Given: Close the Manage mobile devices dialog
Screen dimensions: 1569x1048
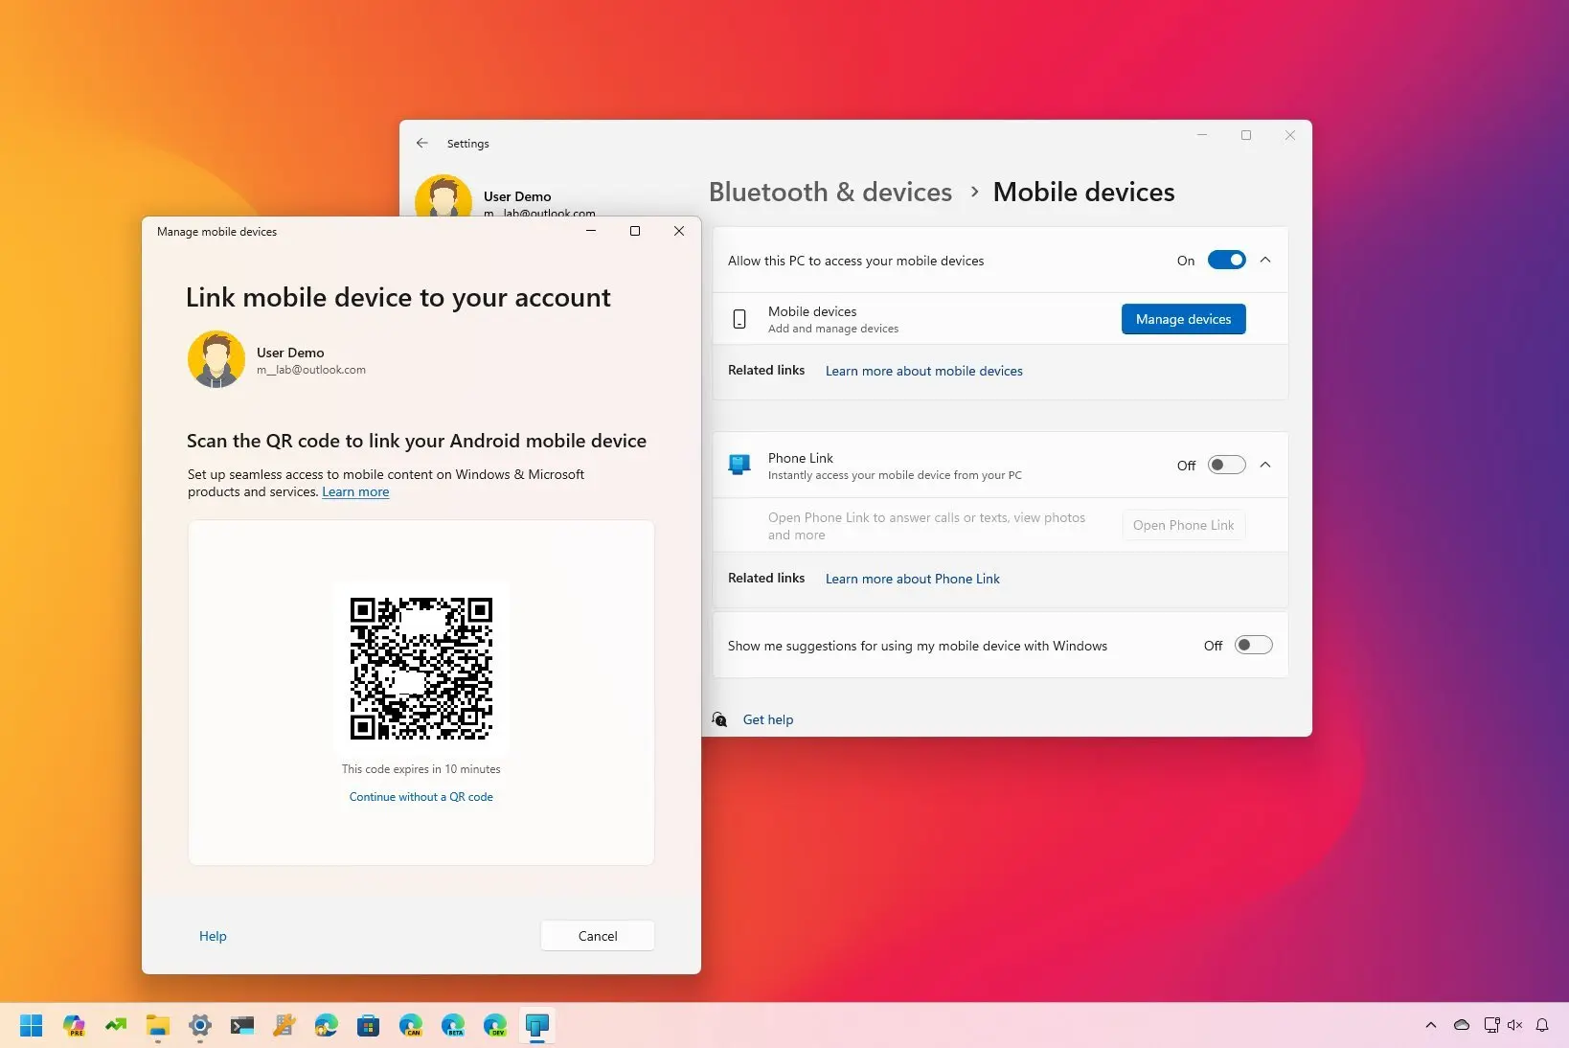Looking at the screenshot, I should click(679, 231).
